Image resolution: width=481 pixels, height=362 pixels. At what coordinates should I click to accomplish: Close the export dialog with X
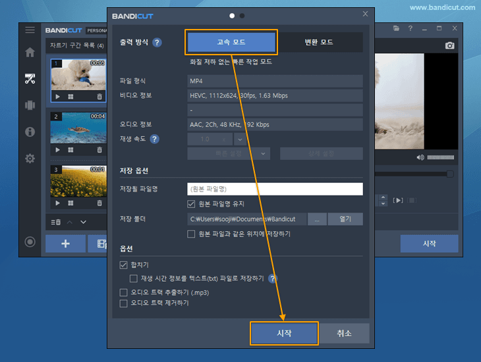(365, 14)
